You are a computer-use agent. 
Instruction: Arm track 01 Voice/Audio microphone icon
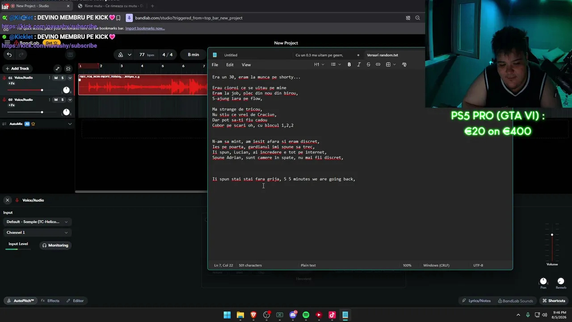[x=4, y=78]
